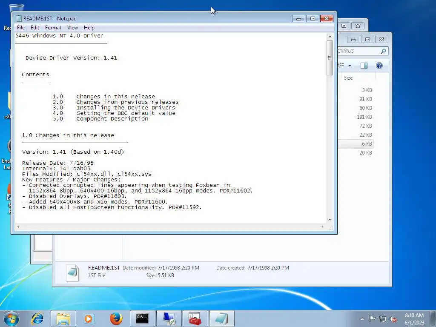Maximize the rearmost background window

tap(344, 26)
